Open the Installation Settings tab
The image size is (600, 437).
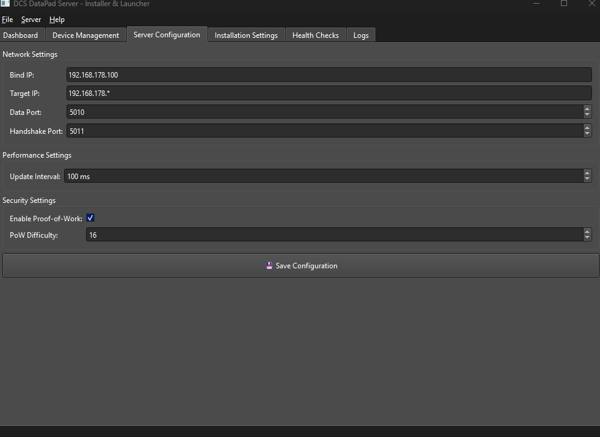(x=246, y=35)
